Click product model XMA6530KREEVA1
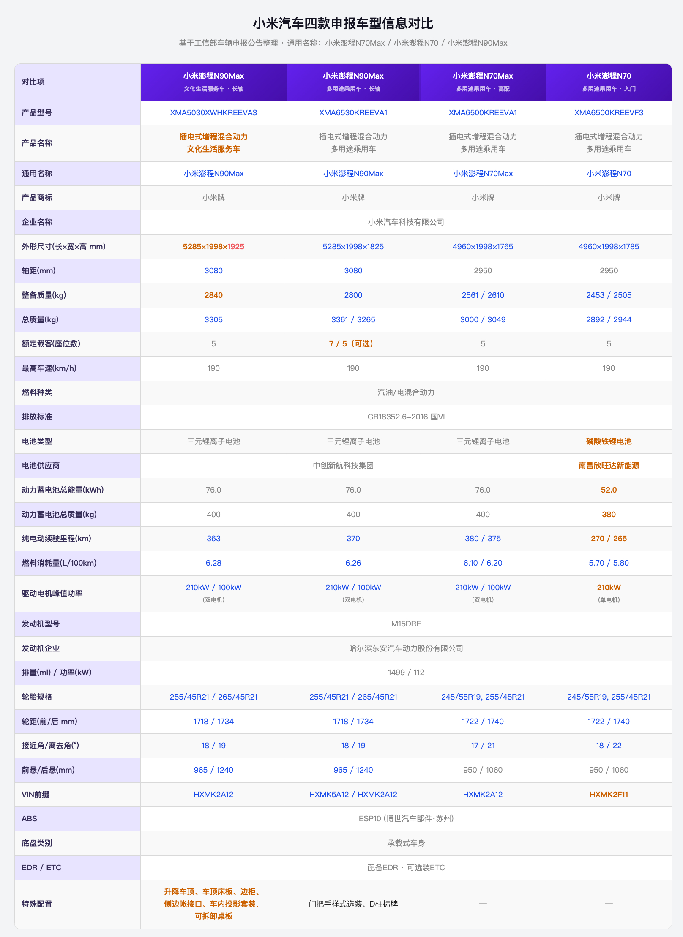The image size is (683, 937). (353, 113)
